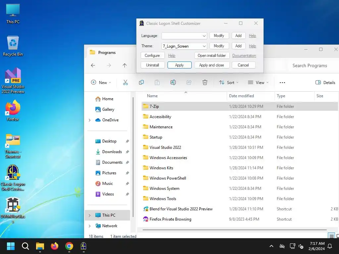Screen dimensions: 339x254
Task: Click Help link next to Configure
Action: (172, 56)
